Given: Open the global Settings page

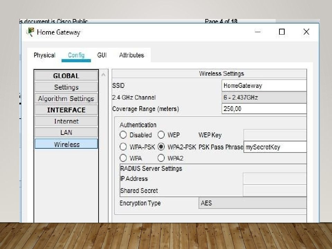Looking at the screenshot, I should point(66,87).
